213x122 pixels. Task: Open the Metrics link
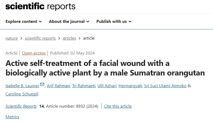point(12,117)
